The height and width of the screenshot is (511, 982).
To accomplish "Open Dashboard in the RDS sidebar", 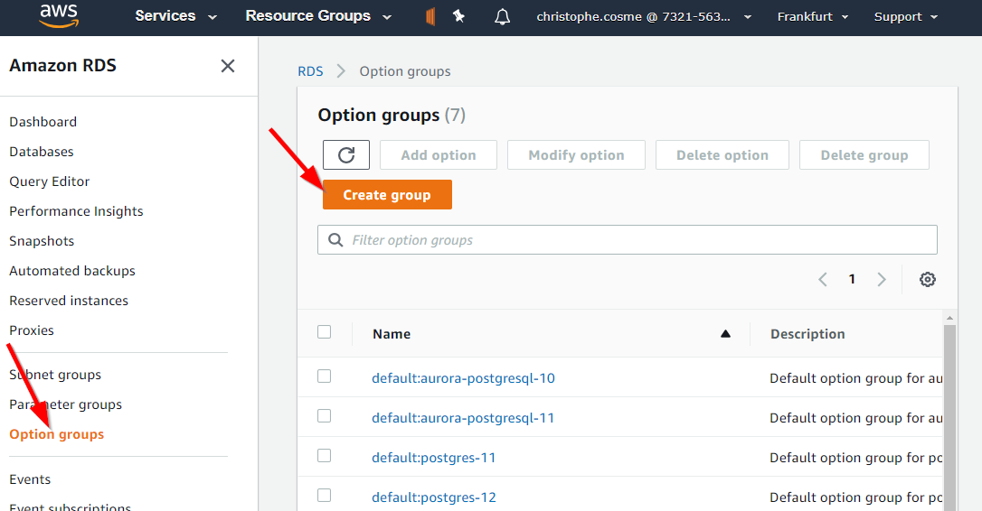I will click(x=43, y=122).
